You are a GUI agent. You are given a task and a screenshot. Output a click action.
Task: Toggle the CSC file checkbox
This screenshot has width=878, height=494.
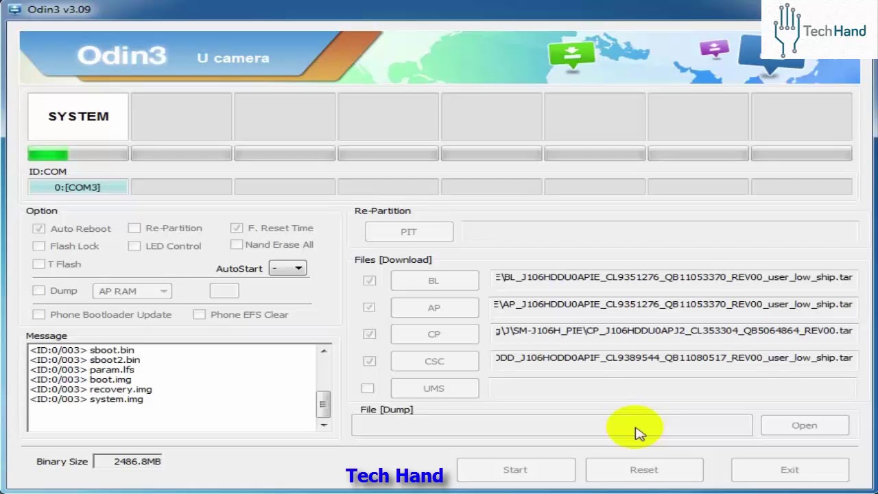point(369,361)
